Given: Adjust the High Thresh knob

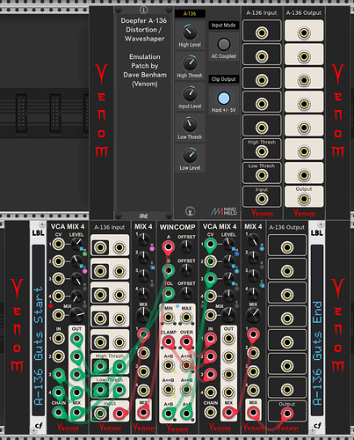Looking at the screenshot, I should click(190, 62).
